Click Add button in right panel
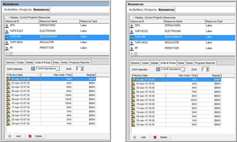 [x=141, y=137]
